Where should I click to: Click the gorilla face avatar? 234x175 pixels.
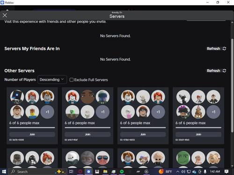(x=88, y=158)
